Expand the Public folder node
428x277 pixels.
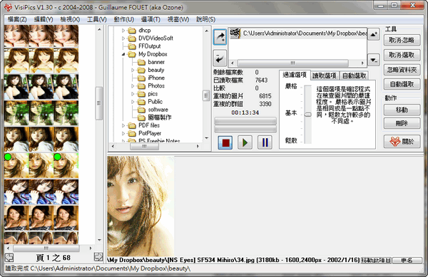(133, 102)
